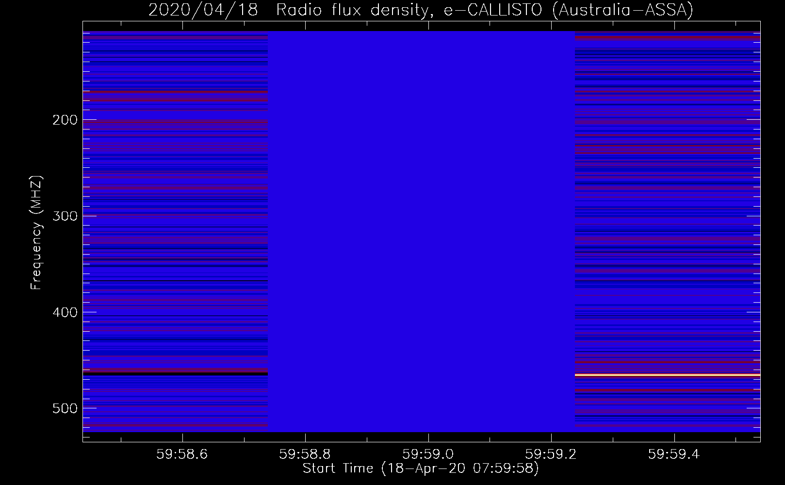Select the 'Frequency (MHZ)' axis label

pyautogui.click(x=36, y=232)
